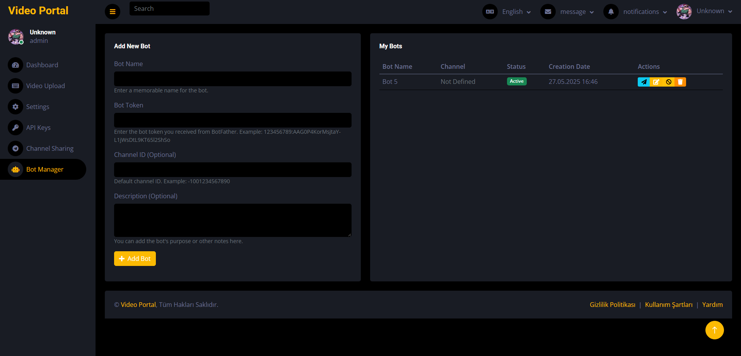Click the envelope message icon
Viewport: 741px width, 356px height.
pyautogui.click(x=548, y=12)
